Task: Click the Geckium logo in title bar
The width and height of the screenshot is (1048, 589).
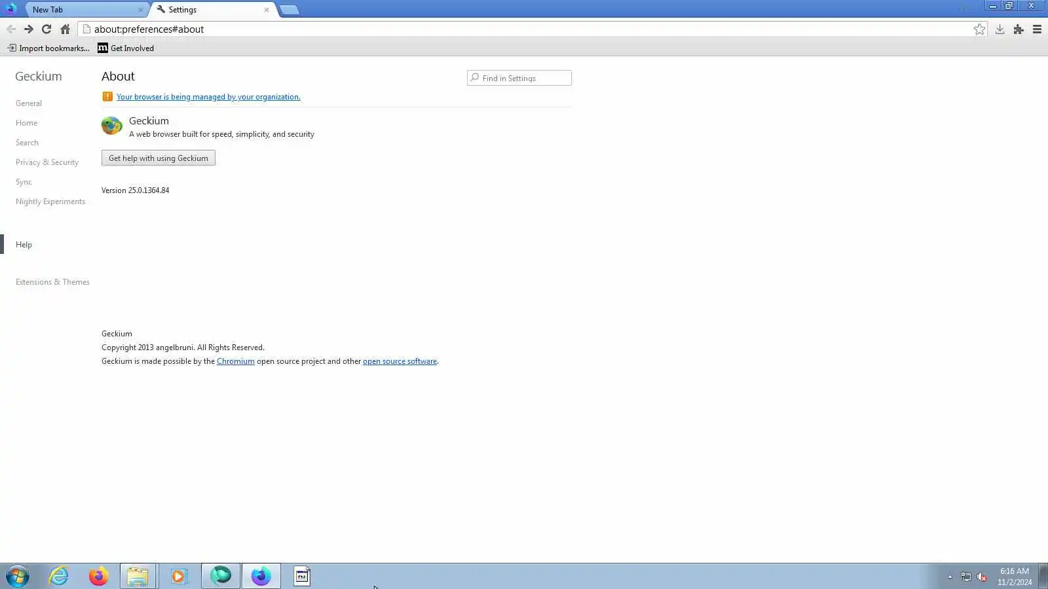Action: tap(10, 9)
